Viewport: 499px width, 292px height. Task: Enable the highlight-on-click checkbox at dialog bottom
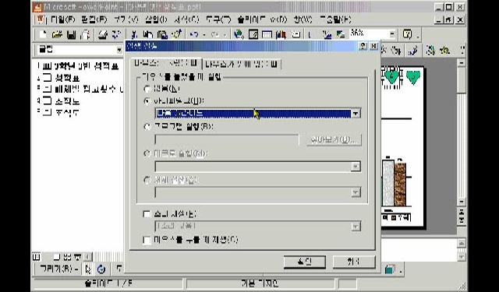147,240
